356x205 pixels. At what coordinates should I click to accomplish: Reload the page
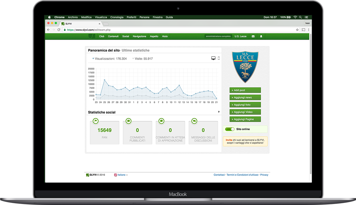(59, 30)
